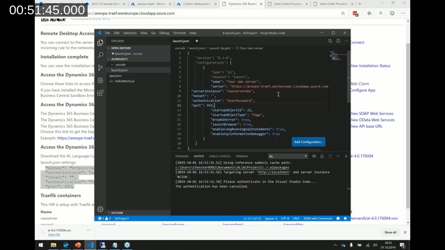Toggle output scroll lock

[322, 156]
